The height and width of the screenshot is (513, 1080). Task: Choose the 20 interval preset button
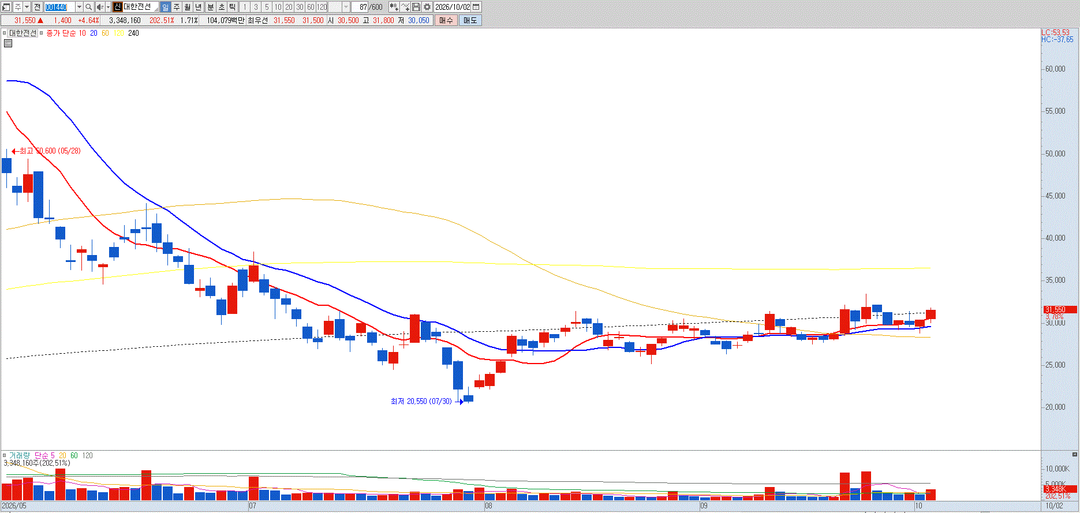pyautogui.click(x=289, y=7)
